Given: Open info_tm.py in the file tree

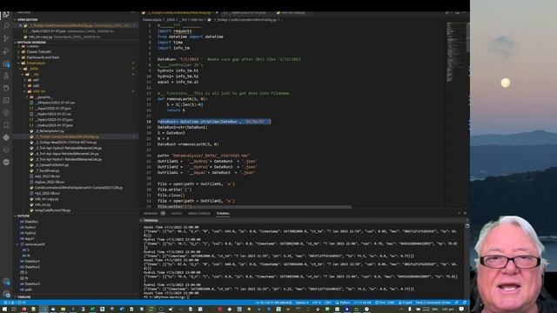Looking at the screenshot, I should tap(43, 205).
